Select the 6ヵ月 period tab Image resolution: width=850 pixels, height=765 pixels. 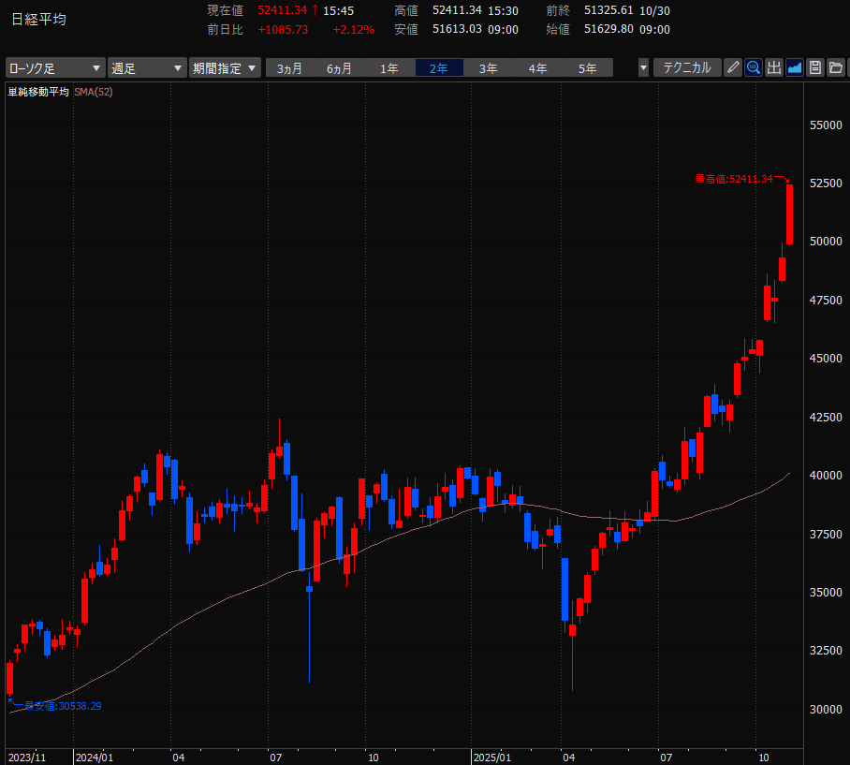tap(340, 68)
